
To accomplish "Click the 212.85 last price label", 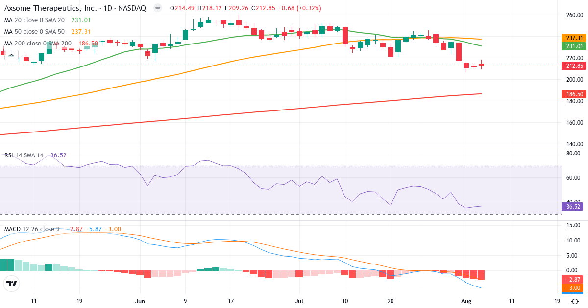I will tap(574, 66).
